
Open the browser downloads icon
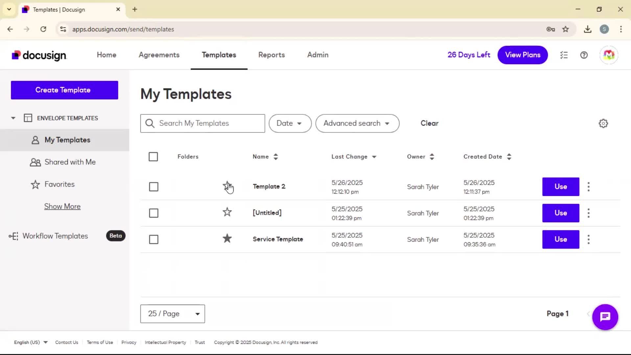(x=588, y=29)
